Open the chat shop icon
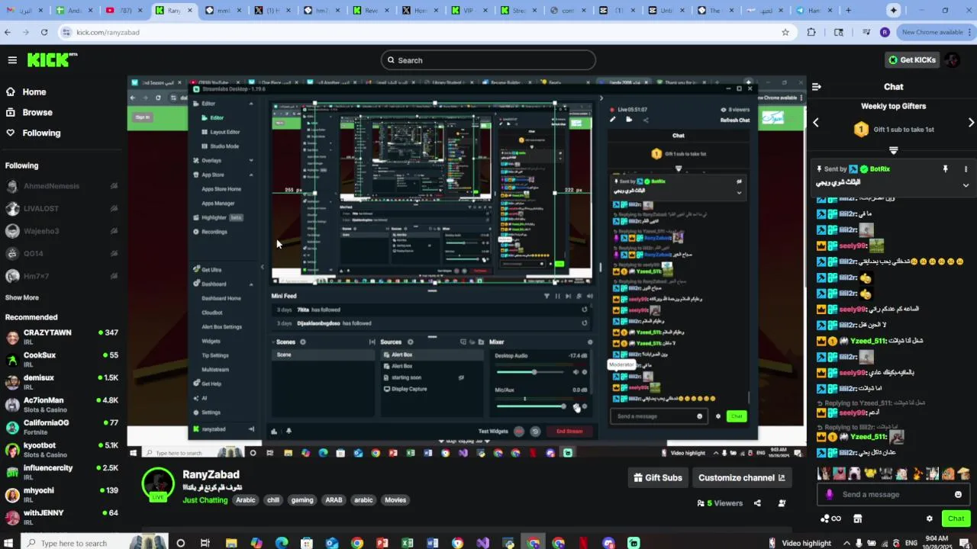The height and width of the screenshot is (549, 977). [857, 518]
